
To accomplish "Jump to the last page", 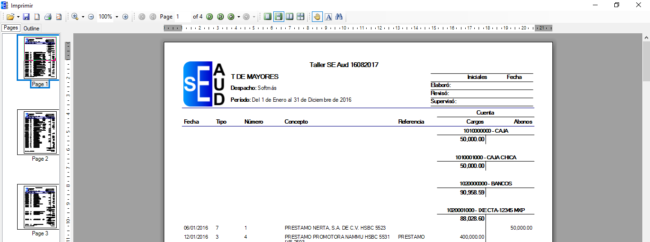I will (x=220, y=17).
